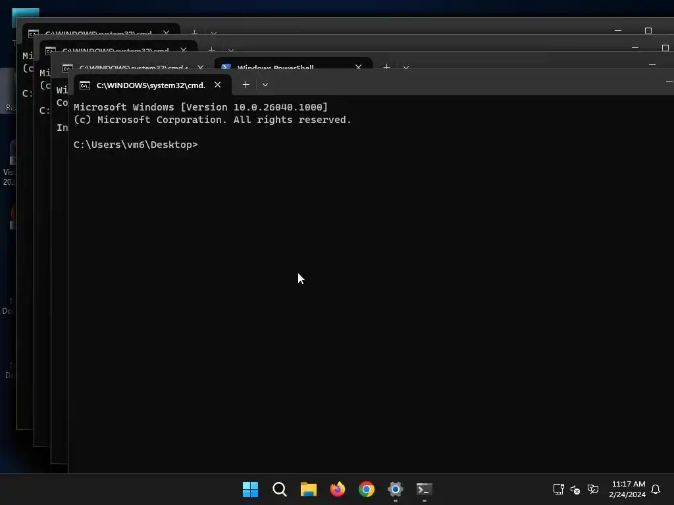Close the tab of the rearmost cmd window

coord(167,33)
